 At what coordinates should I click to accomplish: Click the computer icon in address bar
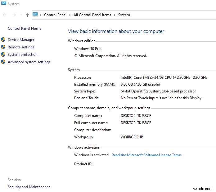tap(35, 15)
